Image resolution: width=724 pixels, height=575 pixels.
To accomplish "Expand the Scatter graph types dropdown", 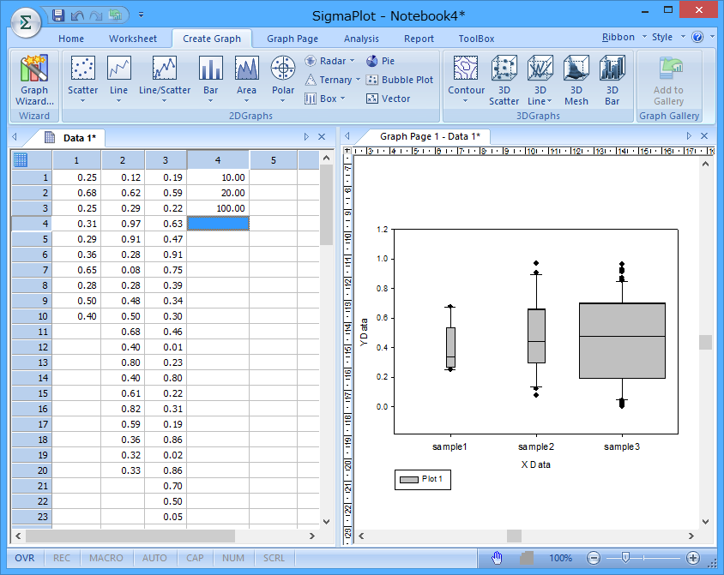I will (83, 101).
